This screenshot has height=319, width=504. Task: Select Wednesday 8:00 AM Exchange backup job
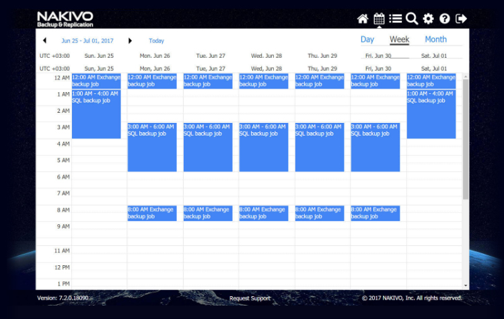(x=264, y=213)
